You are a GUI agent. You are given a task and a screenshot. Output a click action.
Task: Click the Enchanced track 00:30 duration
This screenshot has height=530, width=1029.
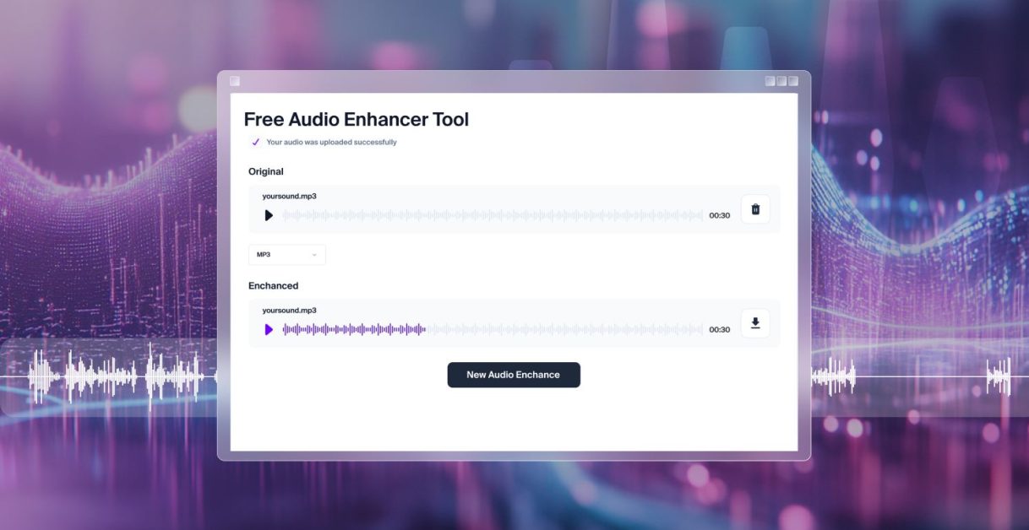tap(719, 330)
